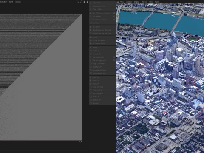Open the viewport Options menu
Image resolution: width=204 pixels, height=153 pixels.
[x=144, y=2]
